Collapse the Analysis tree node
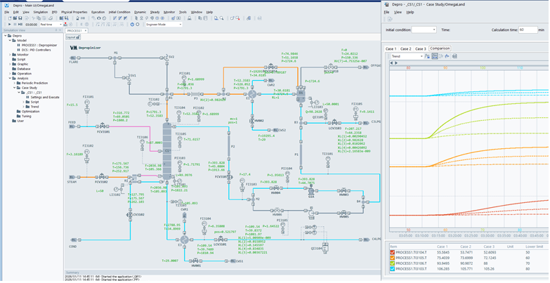Viewport: 550px width, 283px height. point(11,78)
